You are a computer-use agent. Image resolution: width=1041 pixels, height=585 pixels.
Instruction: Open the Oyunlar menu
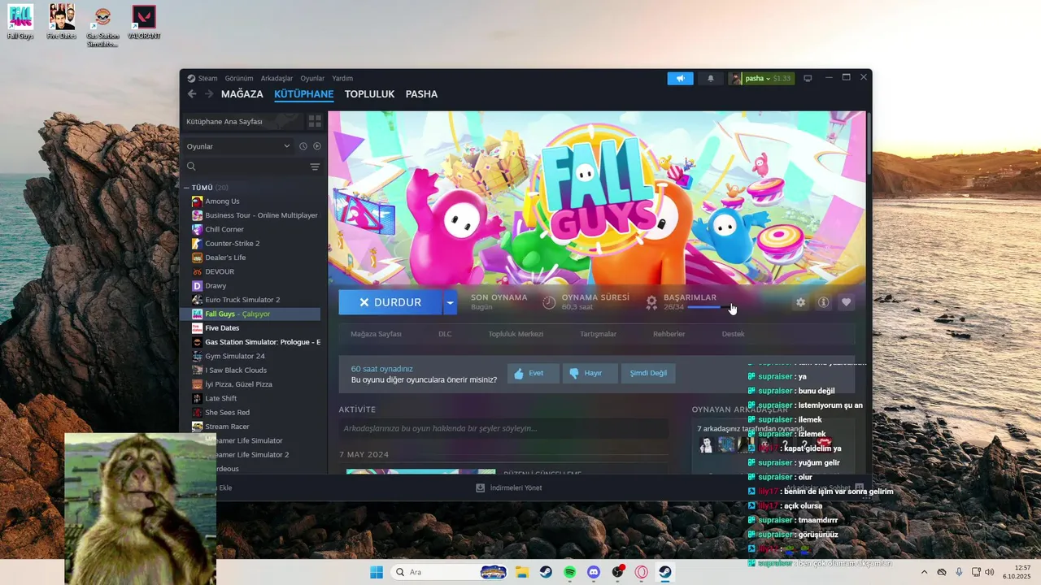pyautogui.click(x=312, y=79)
